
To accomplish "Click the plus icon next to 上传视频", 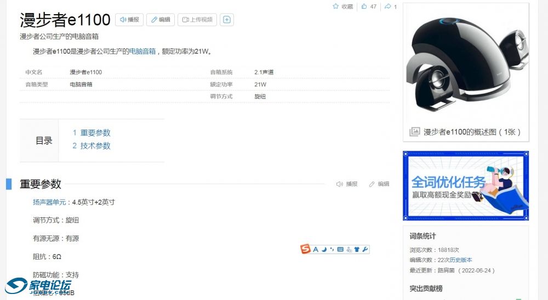I will point(227,20).
